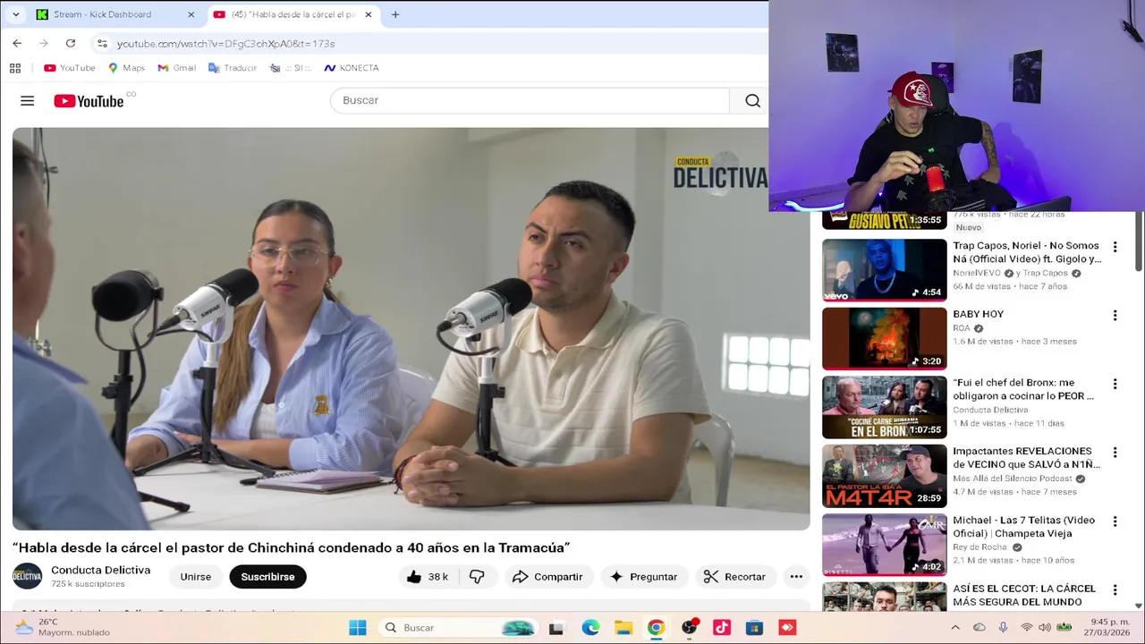
Task: Click the recommendations sidebar scrollbar
Action: coord(1139,241)
